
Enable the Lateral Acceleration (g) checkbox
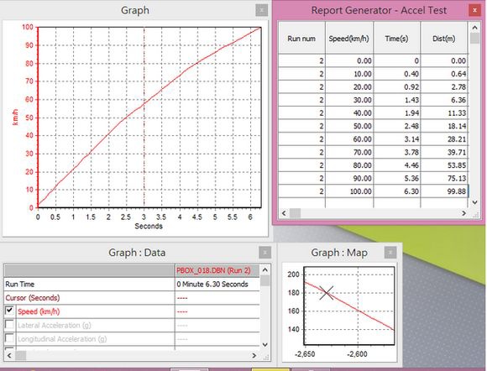click(x=9, y=325)
